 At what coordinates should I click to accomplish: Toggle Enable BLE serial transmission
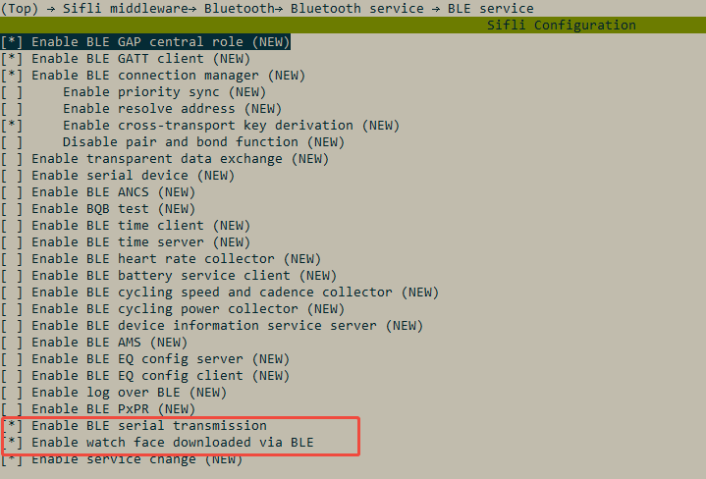pyautogui.click(x=134, y=425)
